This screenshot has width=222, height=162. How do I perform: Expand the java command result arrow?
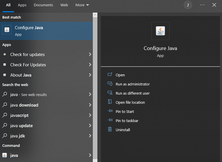[x=90, y=155]
